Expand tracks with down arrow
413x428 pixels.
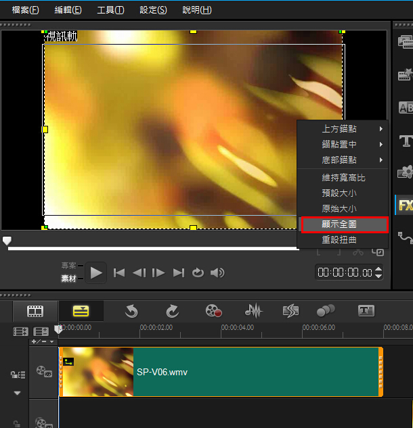point(17,393)
